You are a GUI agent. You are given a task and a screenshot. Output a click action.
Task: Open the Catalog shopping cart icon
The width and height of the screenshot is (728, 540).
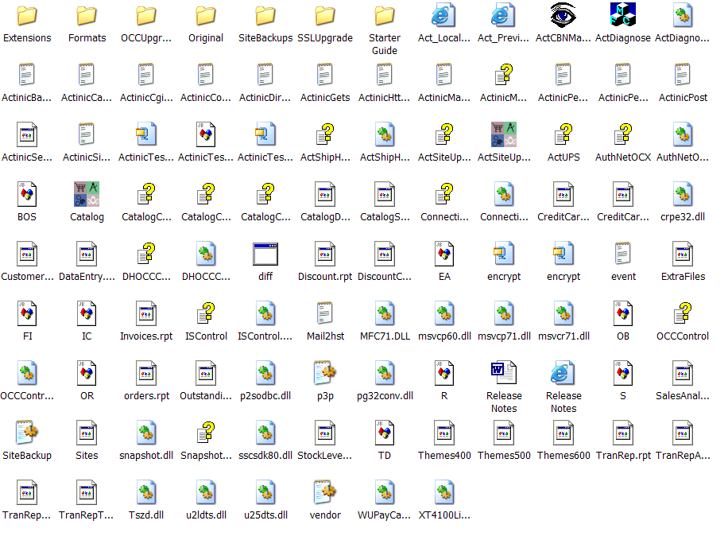(87, 195)
